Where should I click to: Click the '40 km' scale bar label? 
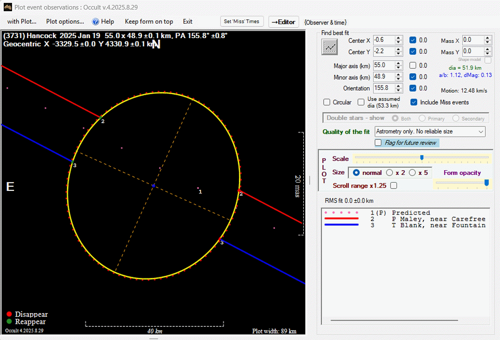tap(155, 331)
